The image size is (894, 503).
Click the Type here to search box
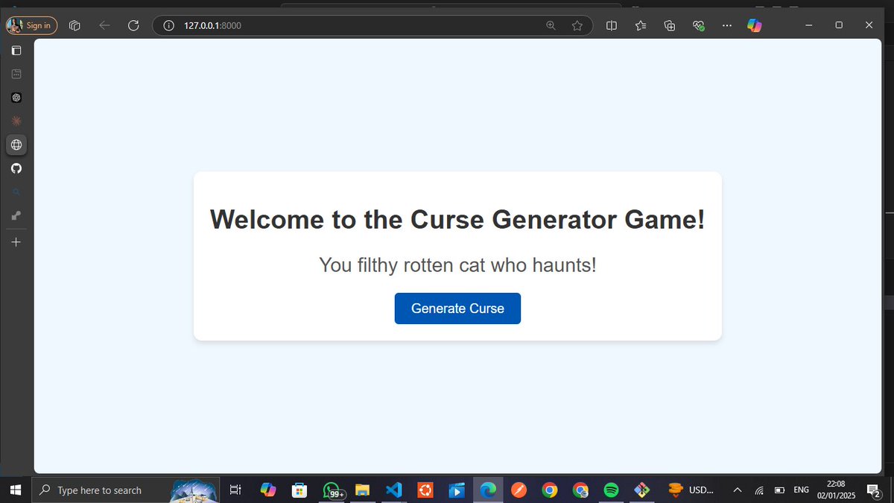click(x=126, y=490)
